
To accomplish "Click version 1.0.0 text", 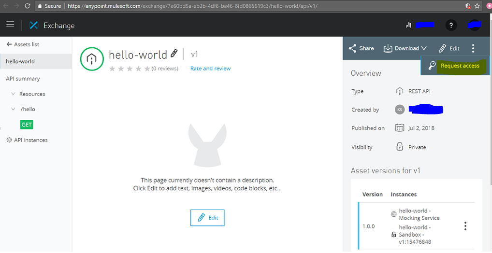I will pos(369,226).
